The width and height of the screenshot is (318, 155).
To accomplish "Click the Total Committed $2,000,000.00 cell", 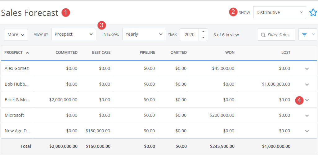I will tap(63, 146).
